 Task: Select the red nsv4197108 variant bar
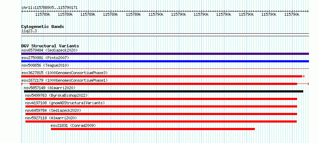[161, 106]
